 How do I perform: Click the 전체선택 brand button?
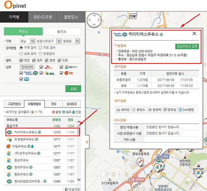pyautogui.click(x=27, y=67)
